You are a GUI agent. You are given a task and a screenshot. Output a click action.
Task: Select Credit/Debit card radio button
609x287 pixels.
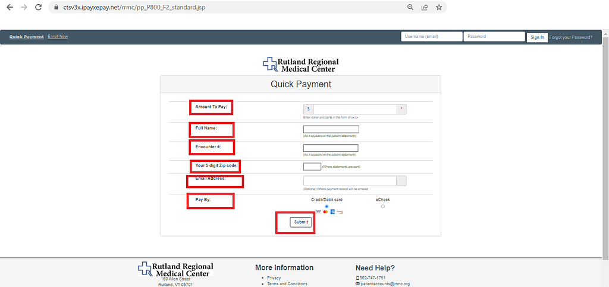coord(327,206)
